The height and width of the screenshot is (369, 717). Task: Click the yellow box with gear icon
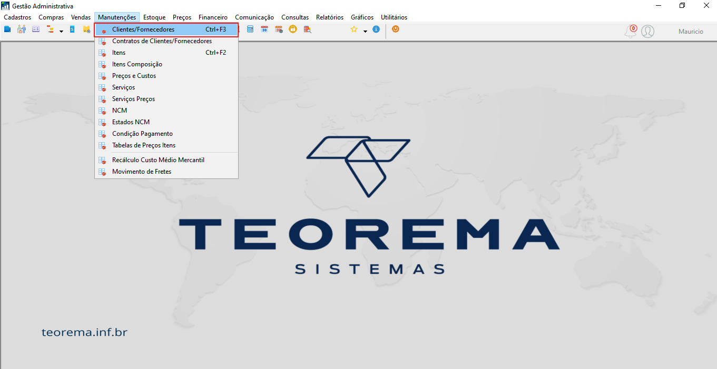(86, 29)
